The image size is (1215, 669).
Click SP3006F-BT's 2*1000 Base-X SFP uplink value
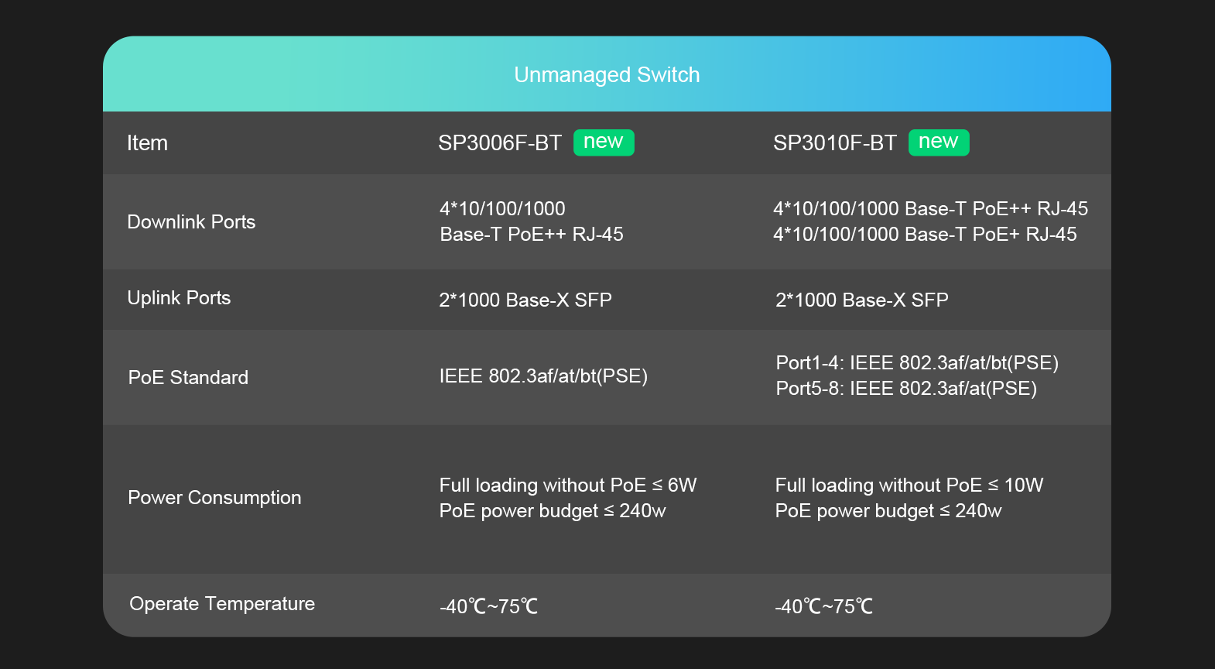tap(525, 300)
